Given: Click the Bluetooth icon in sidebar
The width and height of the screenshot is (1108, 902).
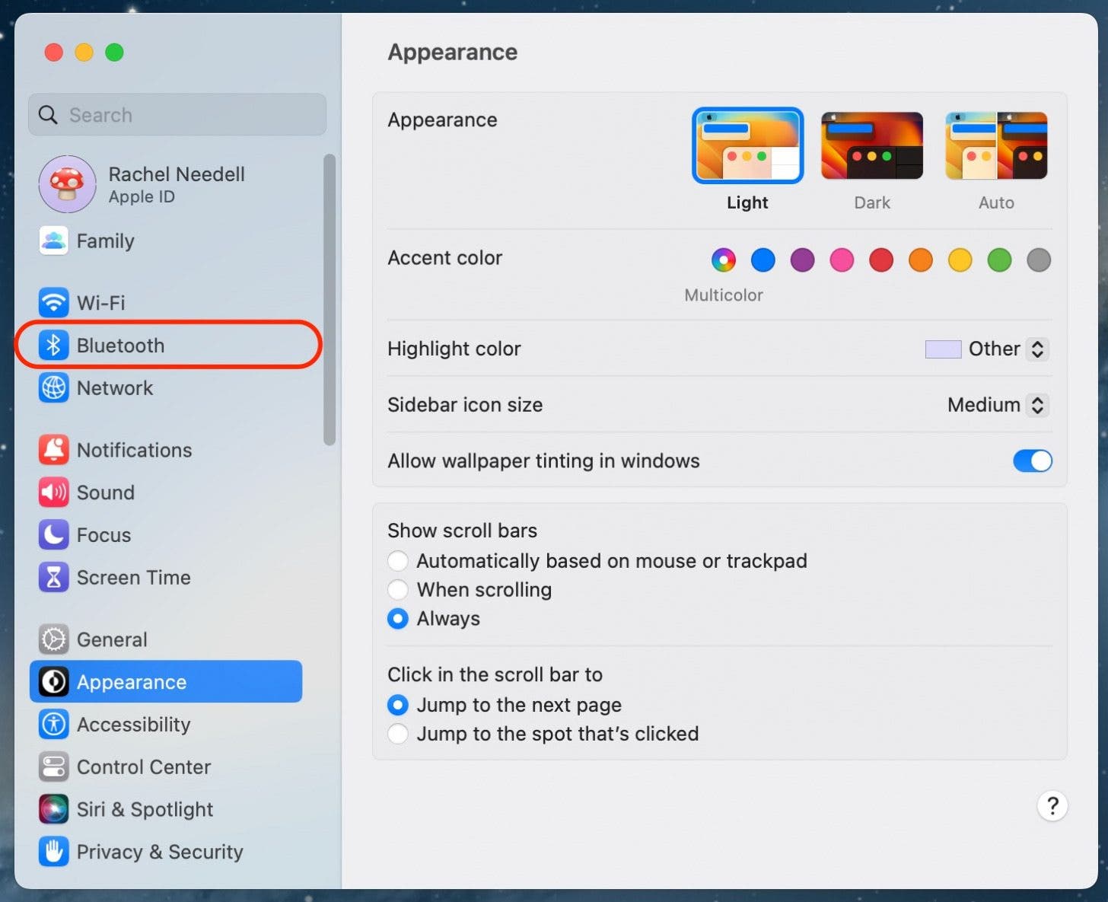Looking at the screenshot, I should tap(53, 346).
